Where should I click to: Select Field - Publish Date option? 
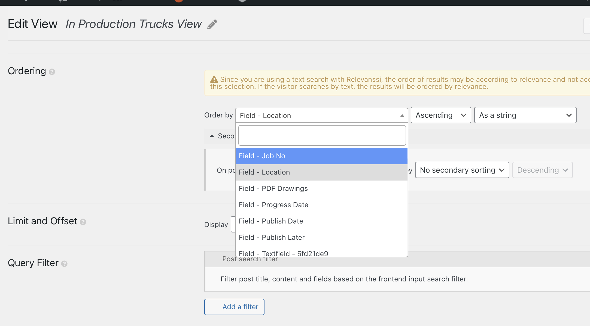(321, 221)
